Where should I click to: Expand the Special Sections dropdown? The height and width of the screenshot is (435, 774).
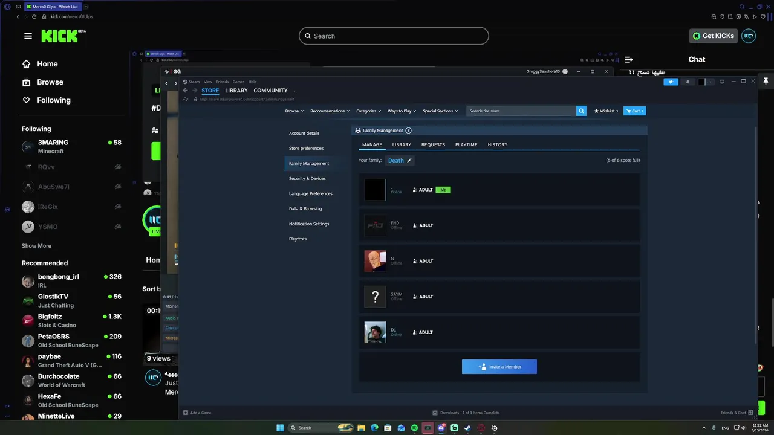(x=440, y=111)
